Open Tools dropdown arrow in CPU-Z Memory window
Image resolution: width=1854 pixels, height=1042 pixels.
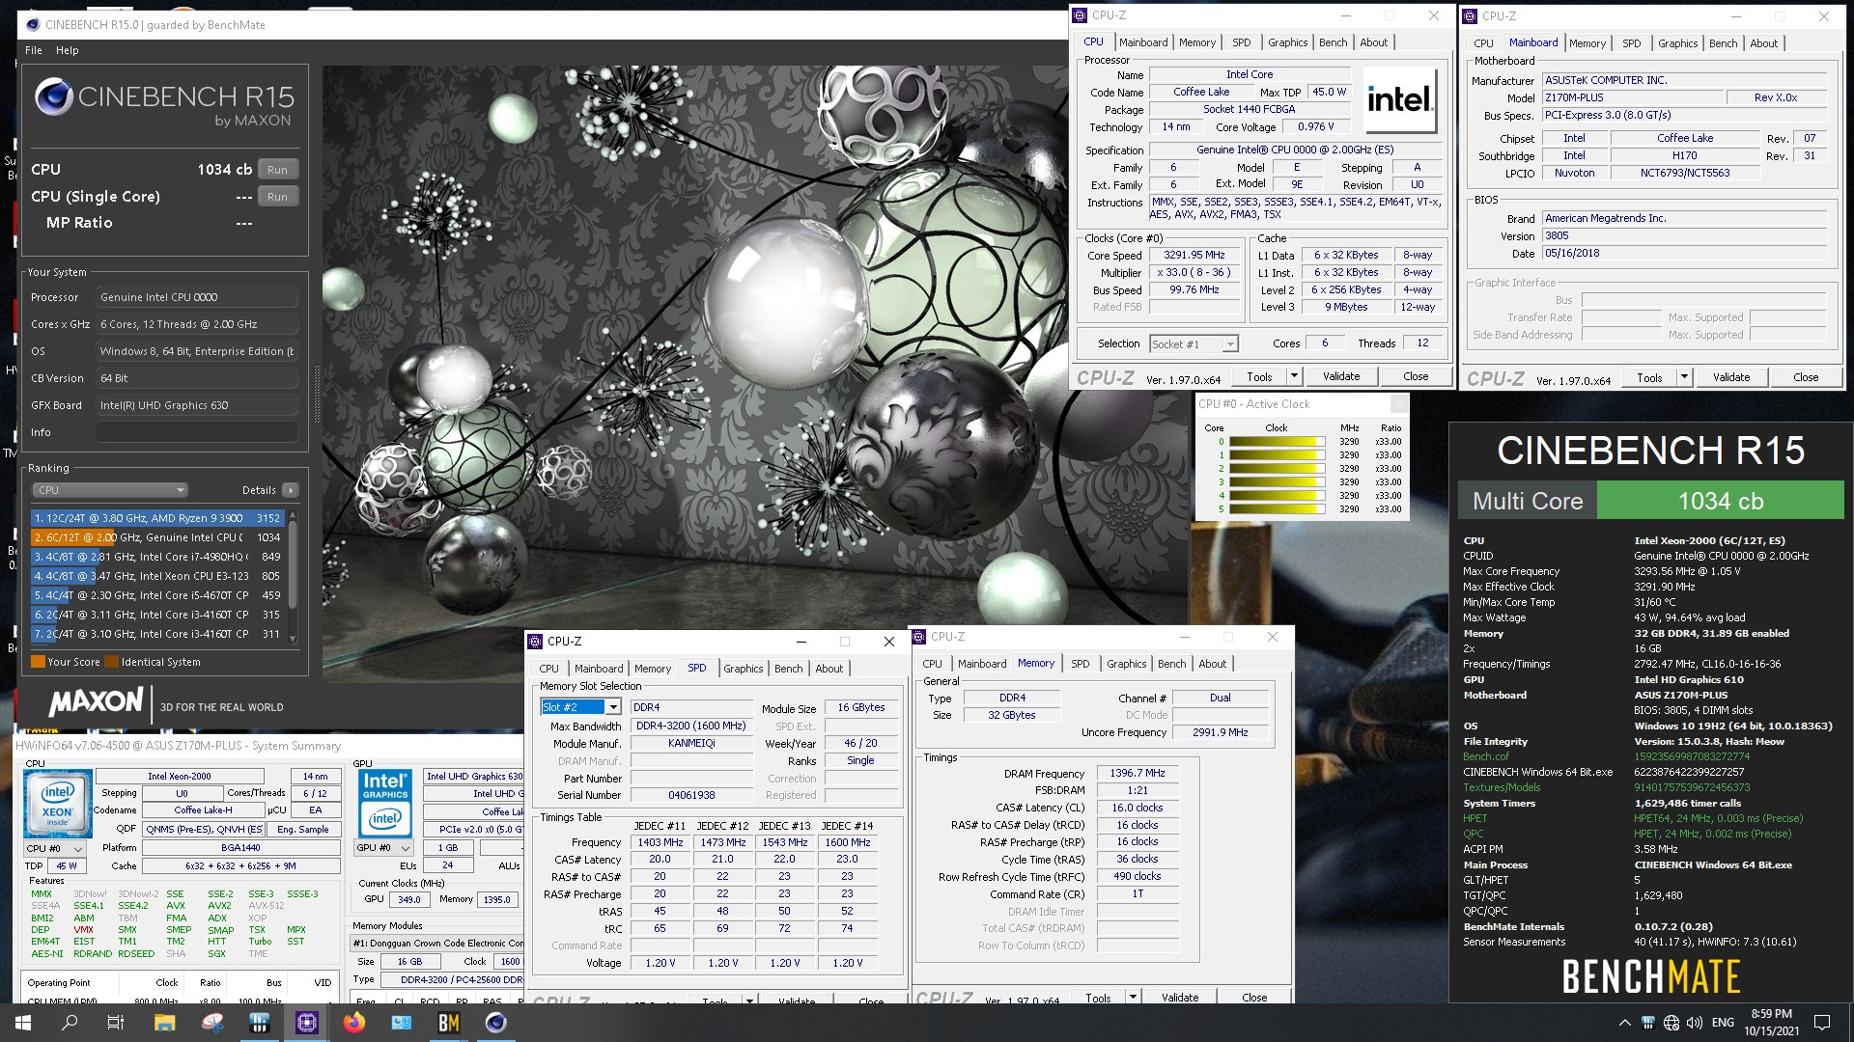tap(1133, 998)
